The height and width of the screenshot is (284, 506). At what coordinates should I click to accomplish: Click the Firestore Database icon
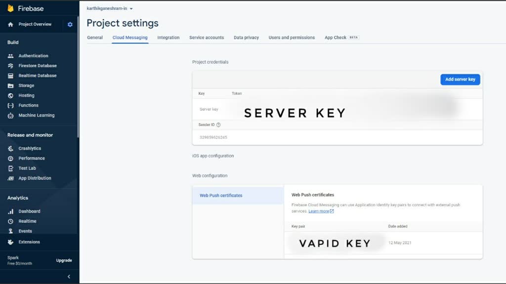(11, 66)
